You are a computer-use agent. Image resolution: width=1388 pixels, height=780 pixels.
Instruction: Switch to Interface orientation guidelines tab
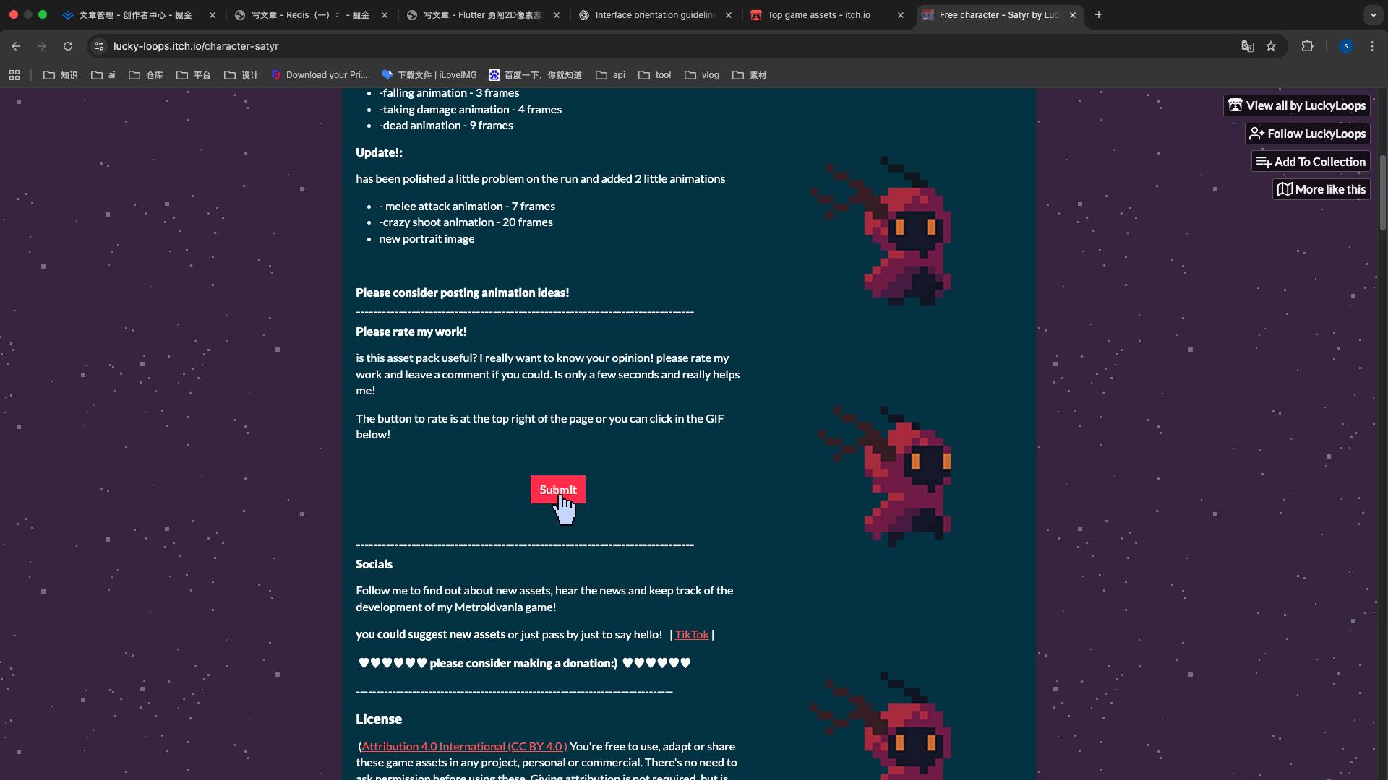[x=654, y=14]
